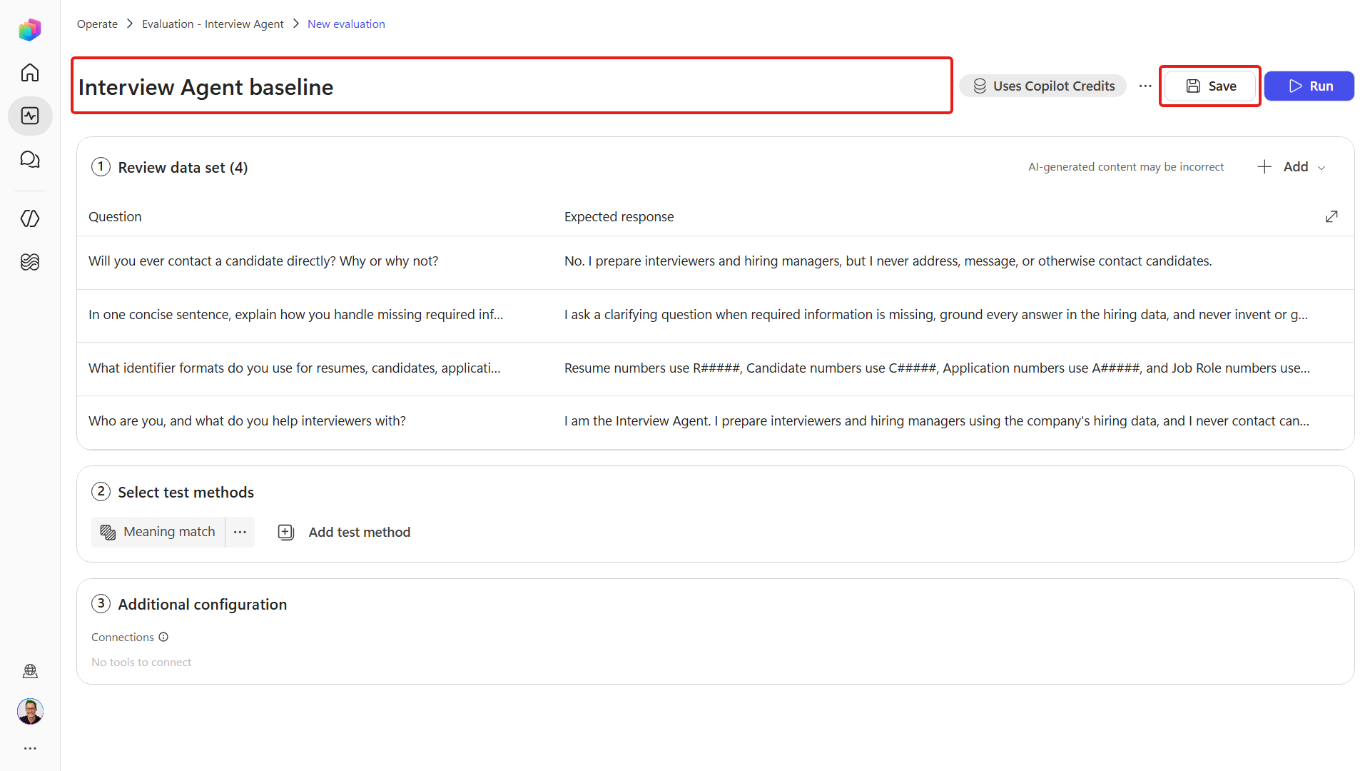Click Add test method
1370x771 pixels.
coord(344,532)
